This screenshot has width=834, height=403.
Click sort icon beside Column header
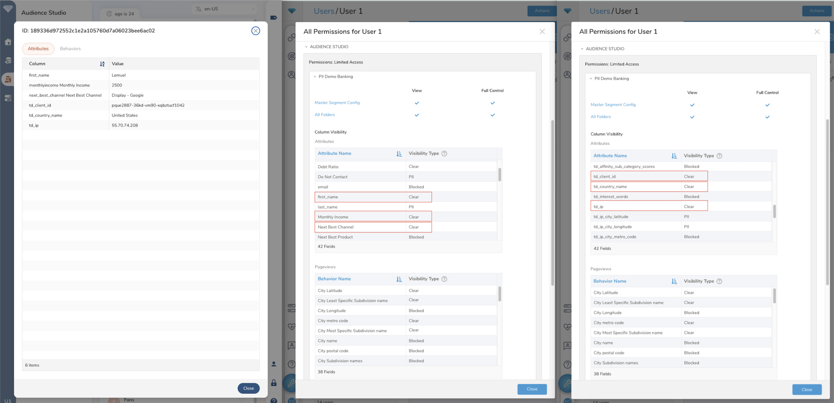tap(102, 64)
